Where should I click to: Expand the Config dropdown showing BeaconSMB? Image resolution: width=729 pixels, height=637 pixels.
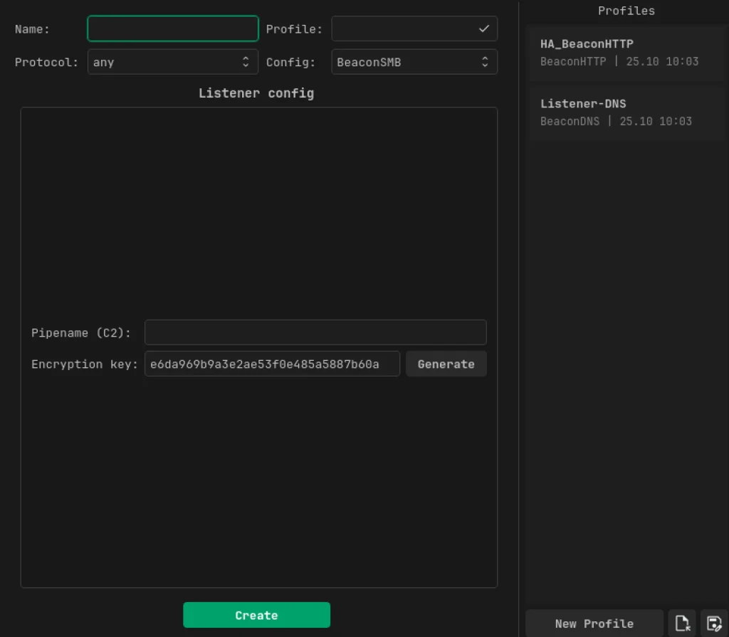coord(414,62)
